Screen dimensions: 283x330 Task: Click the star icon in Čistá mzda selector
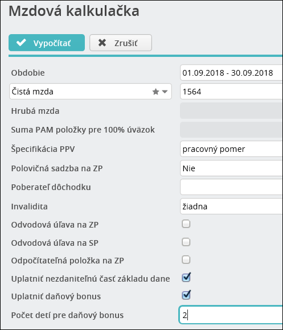point(155,92)
